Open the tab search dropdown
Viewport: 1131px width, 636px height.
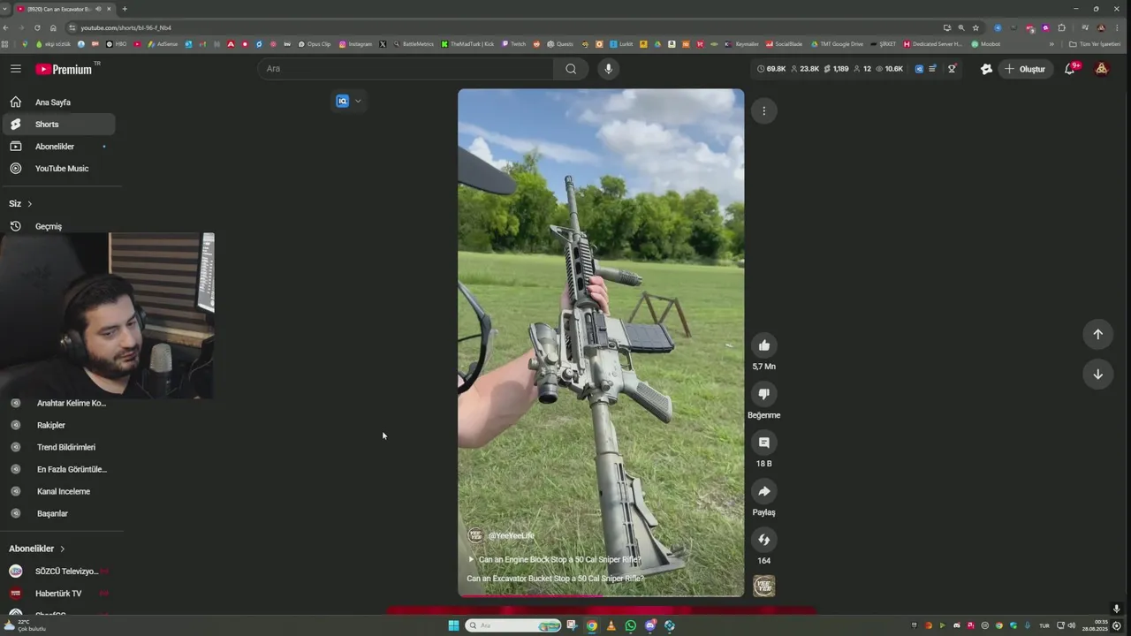click(x=5, y=9)
